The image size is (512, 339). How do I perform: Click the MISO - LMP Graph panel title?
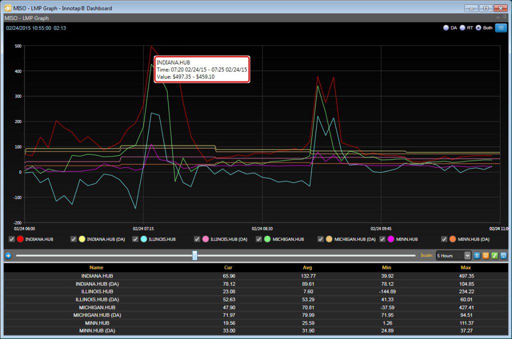tap(27, 18)
